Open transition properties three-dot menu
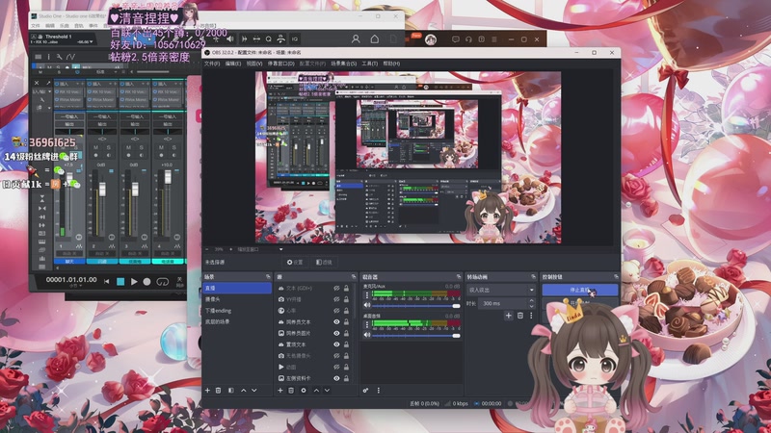This screenshot has height=433, width=771. pyautogui.click(x=531, y=316)
